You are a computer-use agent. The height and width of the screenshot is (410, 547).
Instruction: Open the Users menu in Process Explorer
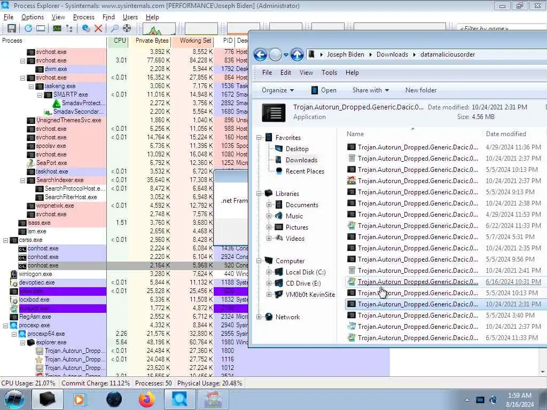point(130,17)
